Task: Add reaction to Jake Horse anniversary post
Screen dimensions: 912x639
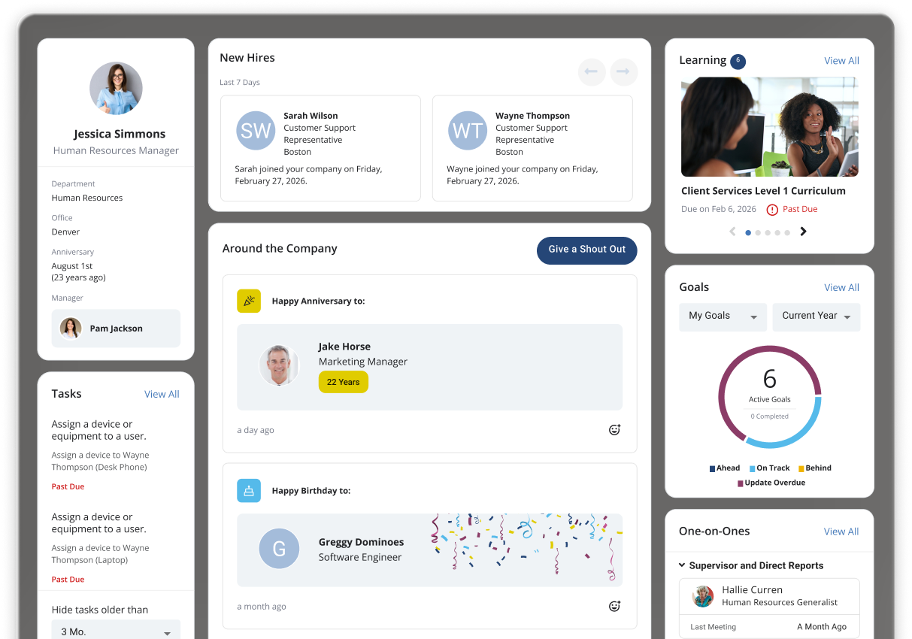Action: click(614, 430)
